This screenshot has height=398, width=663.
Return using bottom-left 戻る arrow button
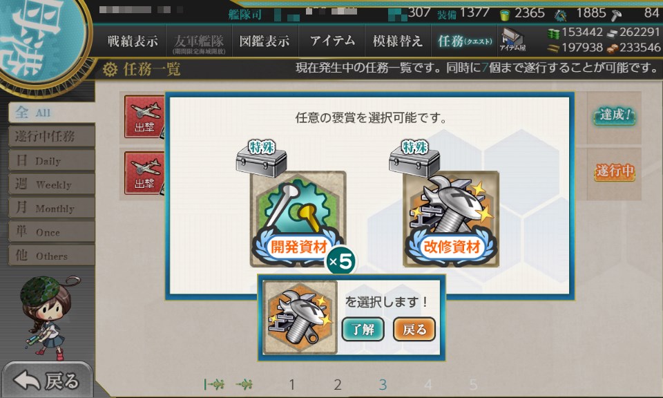46,380
